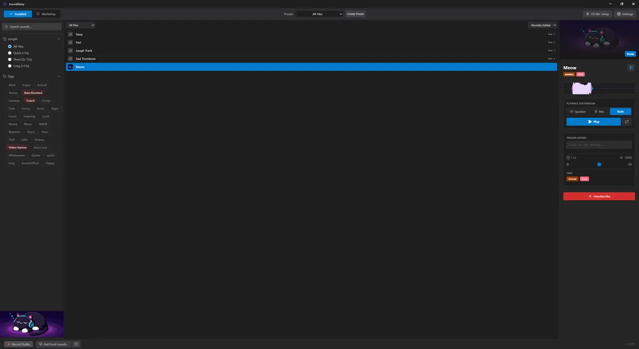Click the Animal tag chip under Meow's TAGS heading

point(573,179)
